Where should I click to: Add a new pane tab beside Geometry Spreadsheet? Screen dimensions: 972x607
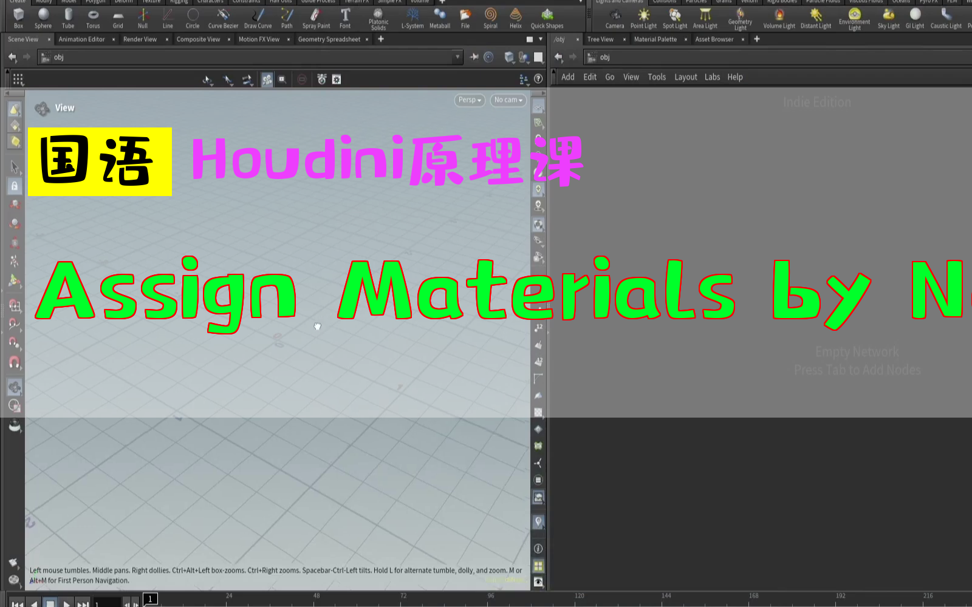click(x=381, y=39)
